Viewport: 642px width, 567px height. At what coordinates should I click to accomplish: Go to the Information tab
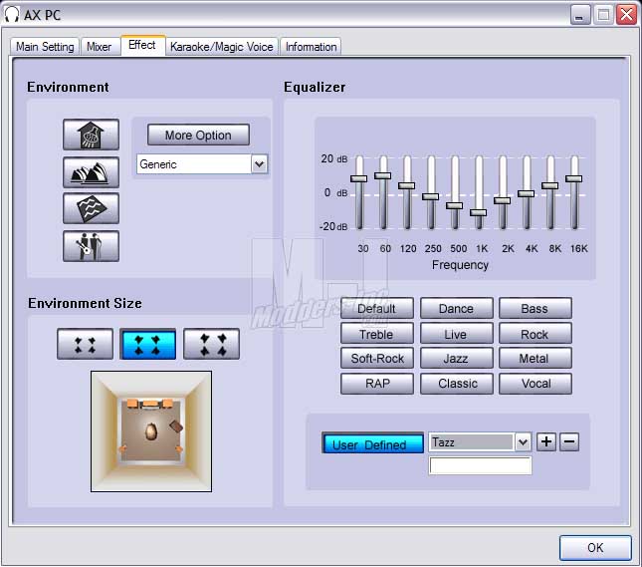(x=311, y=47)
